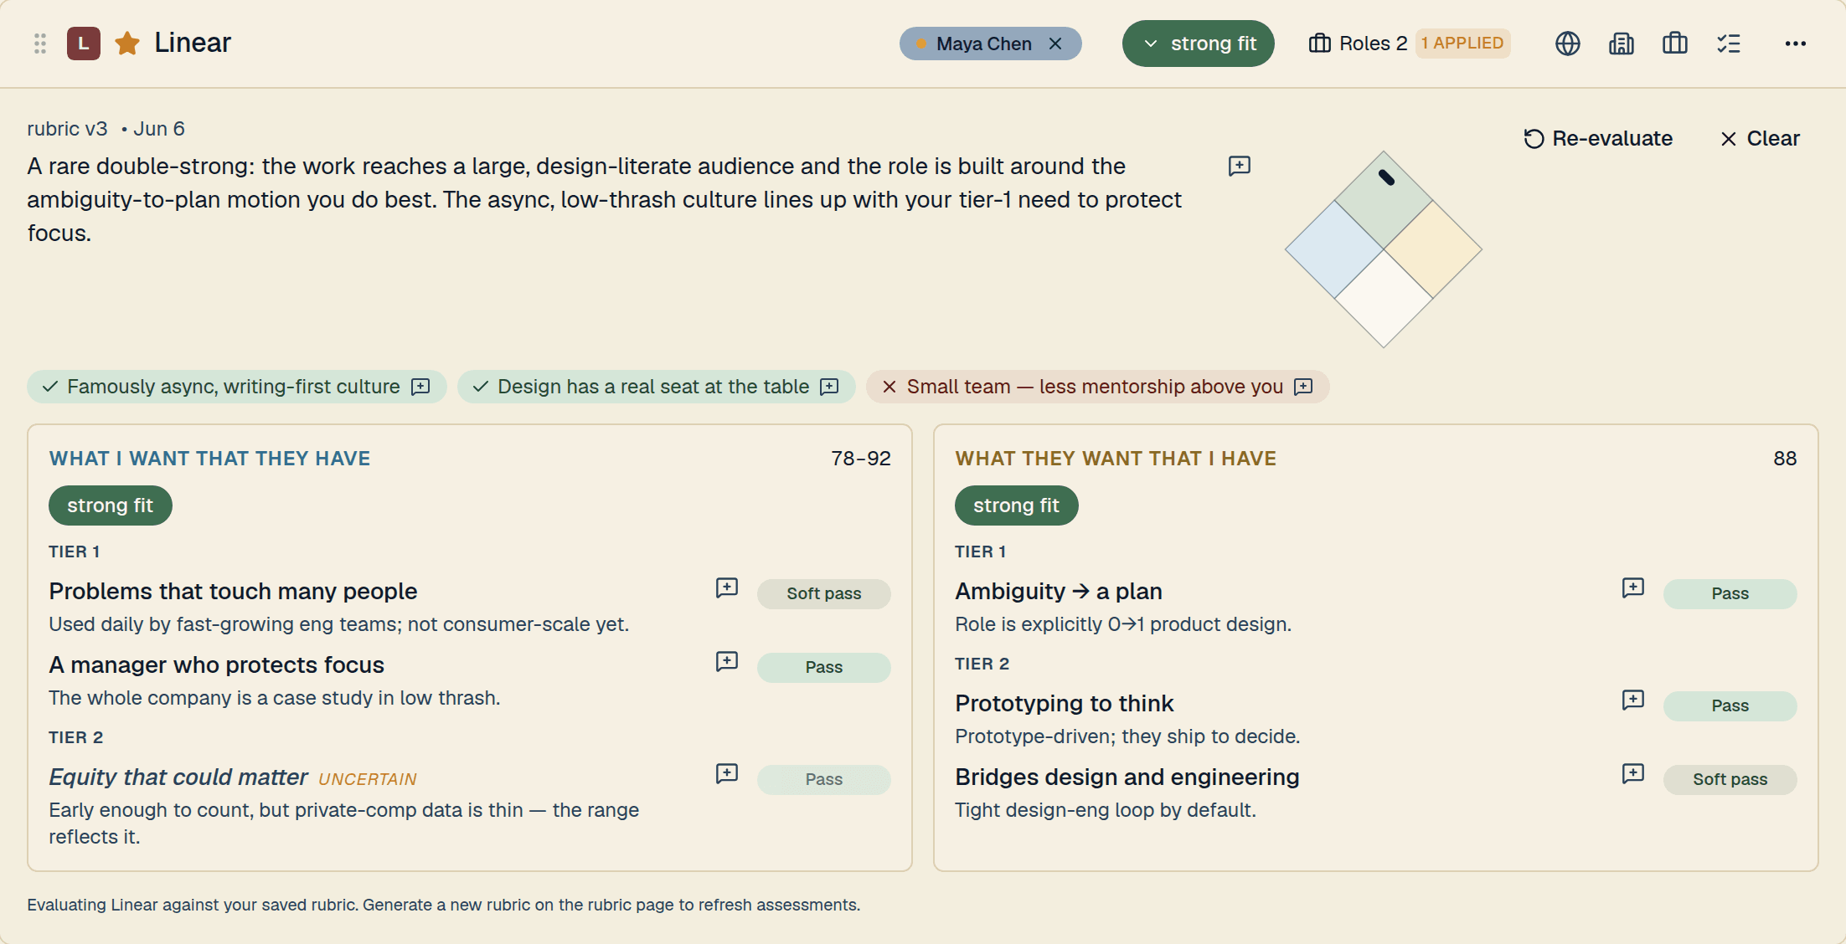Click the UNCERTAIN tag beside Equity

[x=368, y=779]
